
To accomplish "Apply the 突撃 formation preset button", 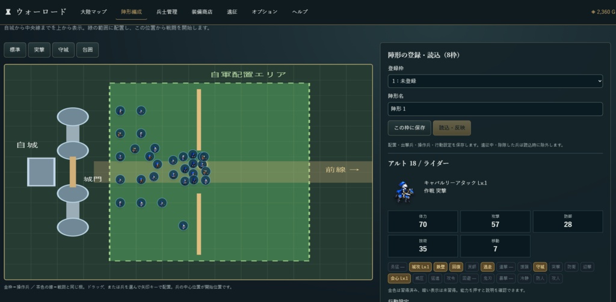I will tap(39, 50).
